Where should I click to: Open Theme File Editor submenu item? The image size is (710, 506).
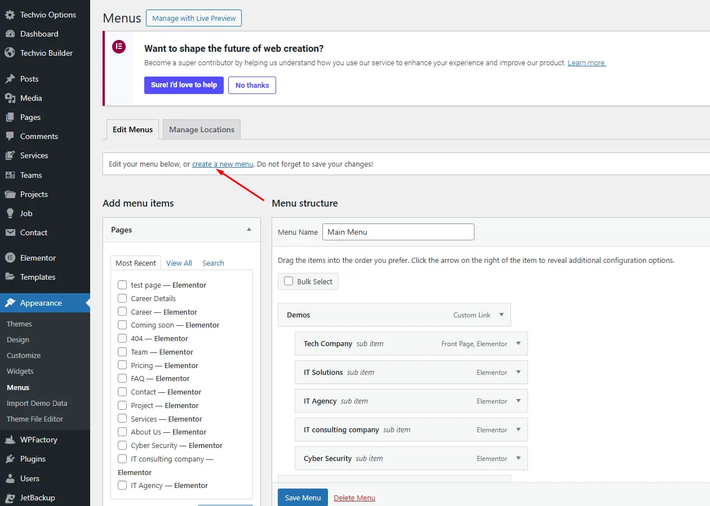(35, 419)
